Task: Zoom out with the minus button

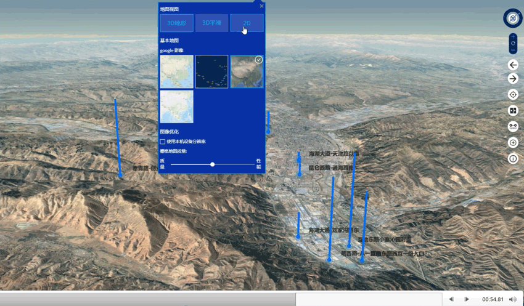Action: click(513, 50)
